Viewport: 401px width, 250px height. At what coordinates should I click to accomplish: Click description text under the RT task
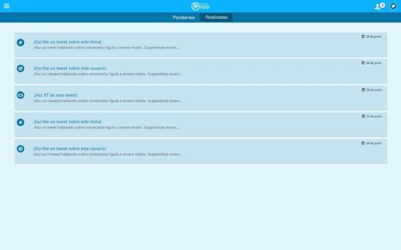[x=108, y=101]
